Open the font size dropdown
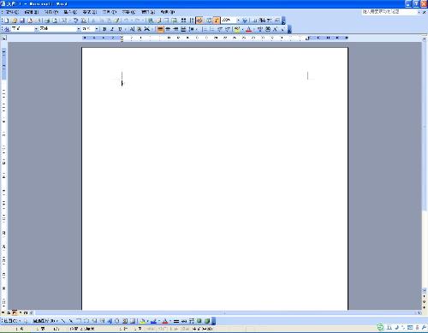Screen dimensions: 428x333 (x=97, y=29)
